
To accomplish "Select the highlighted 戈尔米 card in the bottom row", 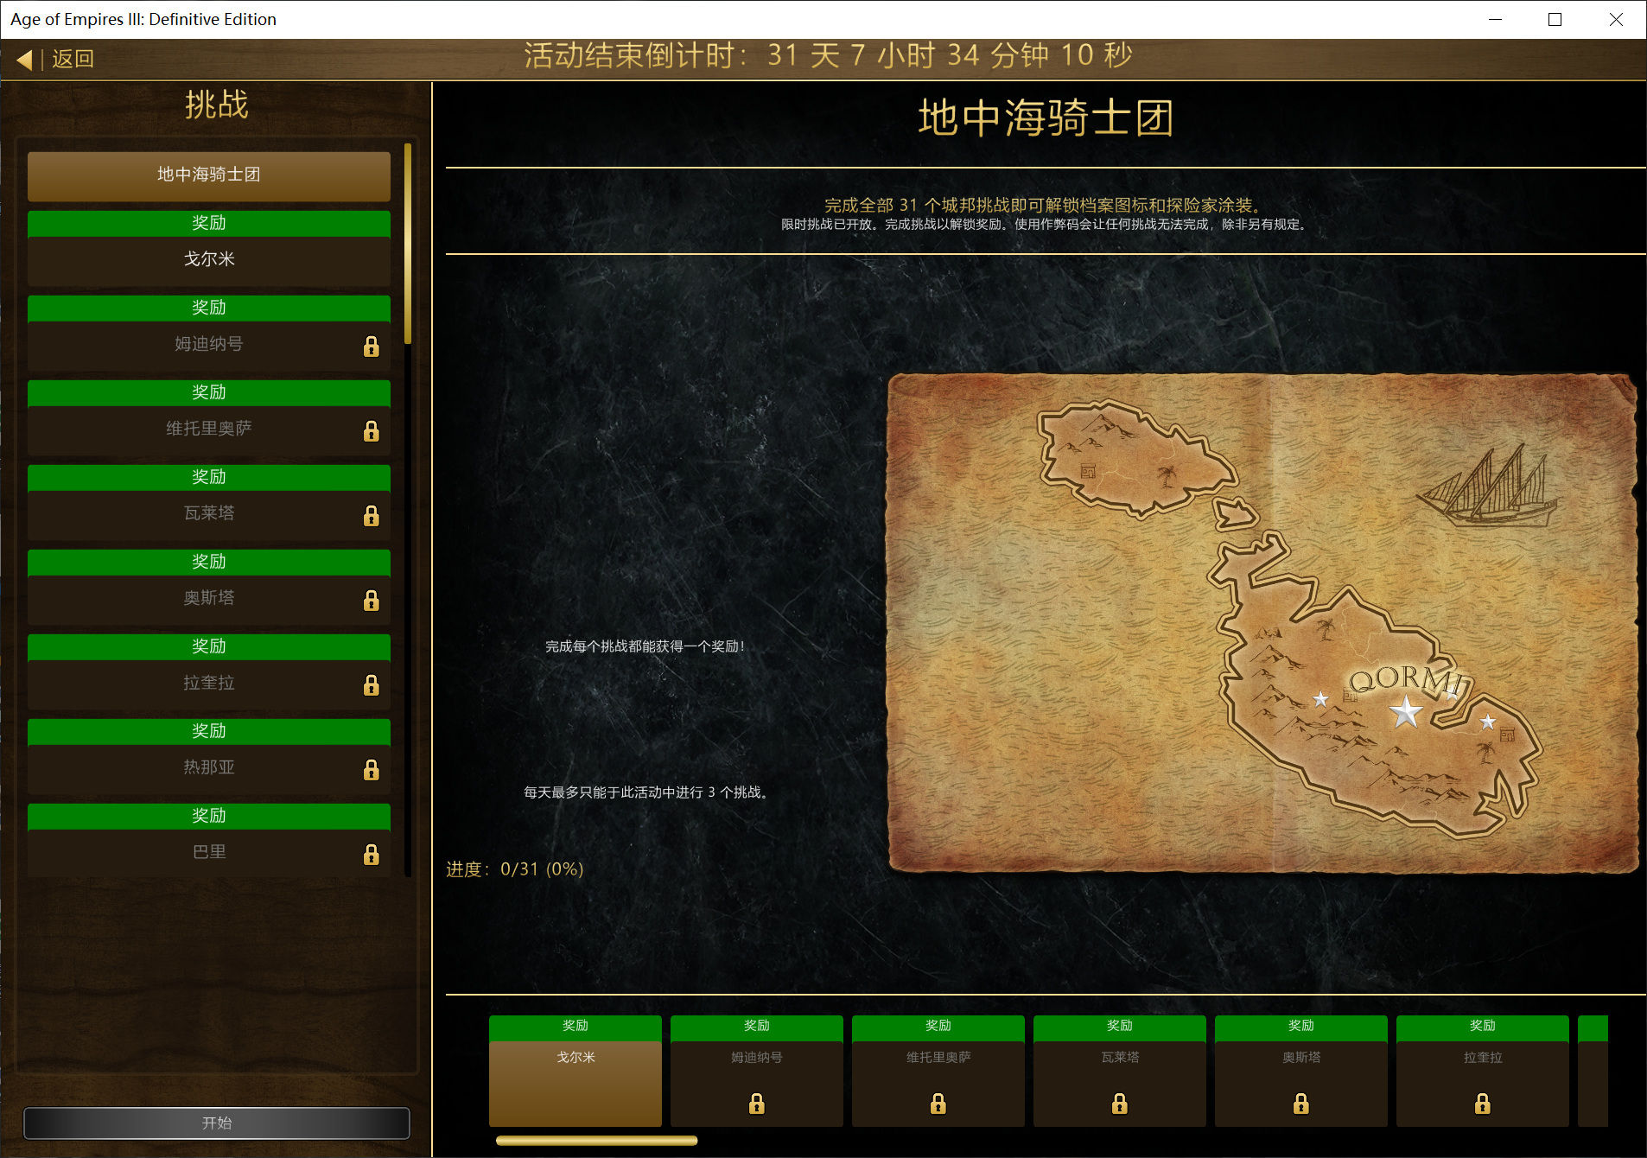I will (575, 1084).
